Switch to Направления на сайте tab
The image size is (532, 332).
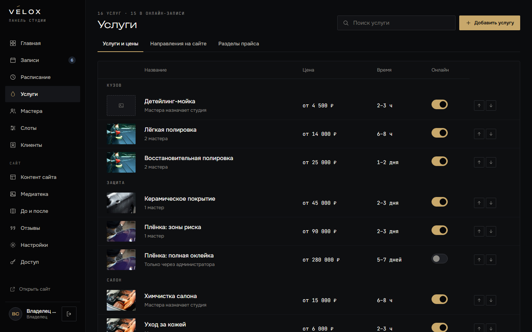click(178, 44)
